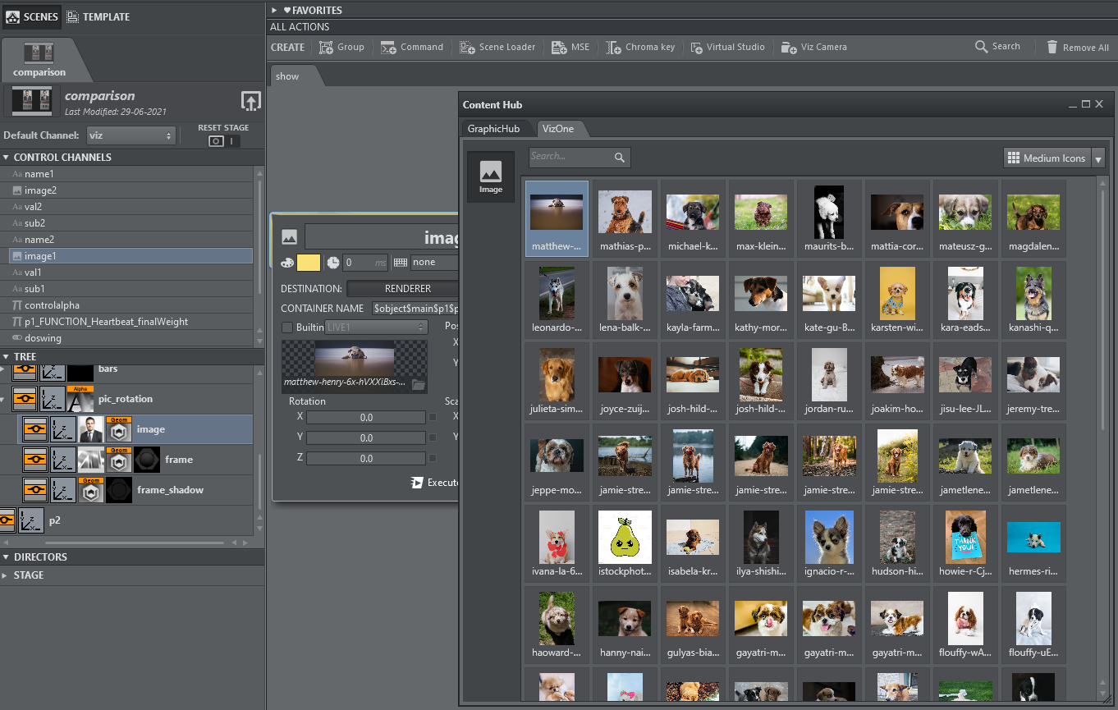Toggle visibility switch on image tree row
Screen dimensions: 1118x710
pos(34,429)
